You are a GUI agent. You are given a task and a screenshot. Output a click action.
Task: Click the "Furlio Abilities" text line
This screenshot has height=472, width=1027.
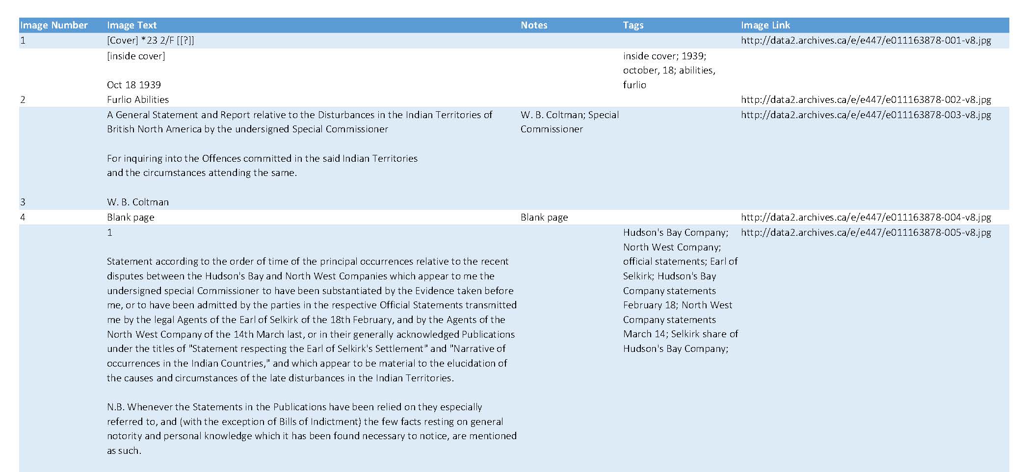tap(138, 99)
